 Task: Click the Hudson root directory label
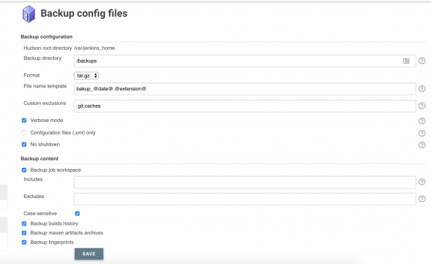coord(48,48)
